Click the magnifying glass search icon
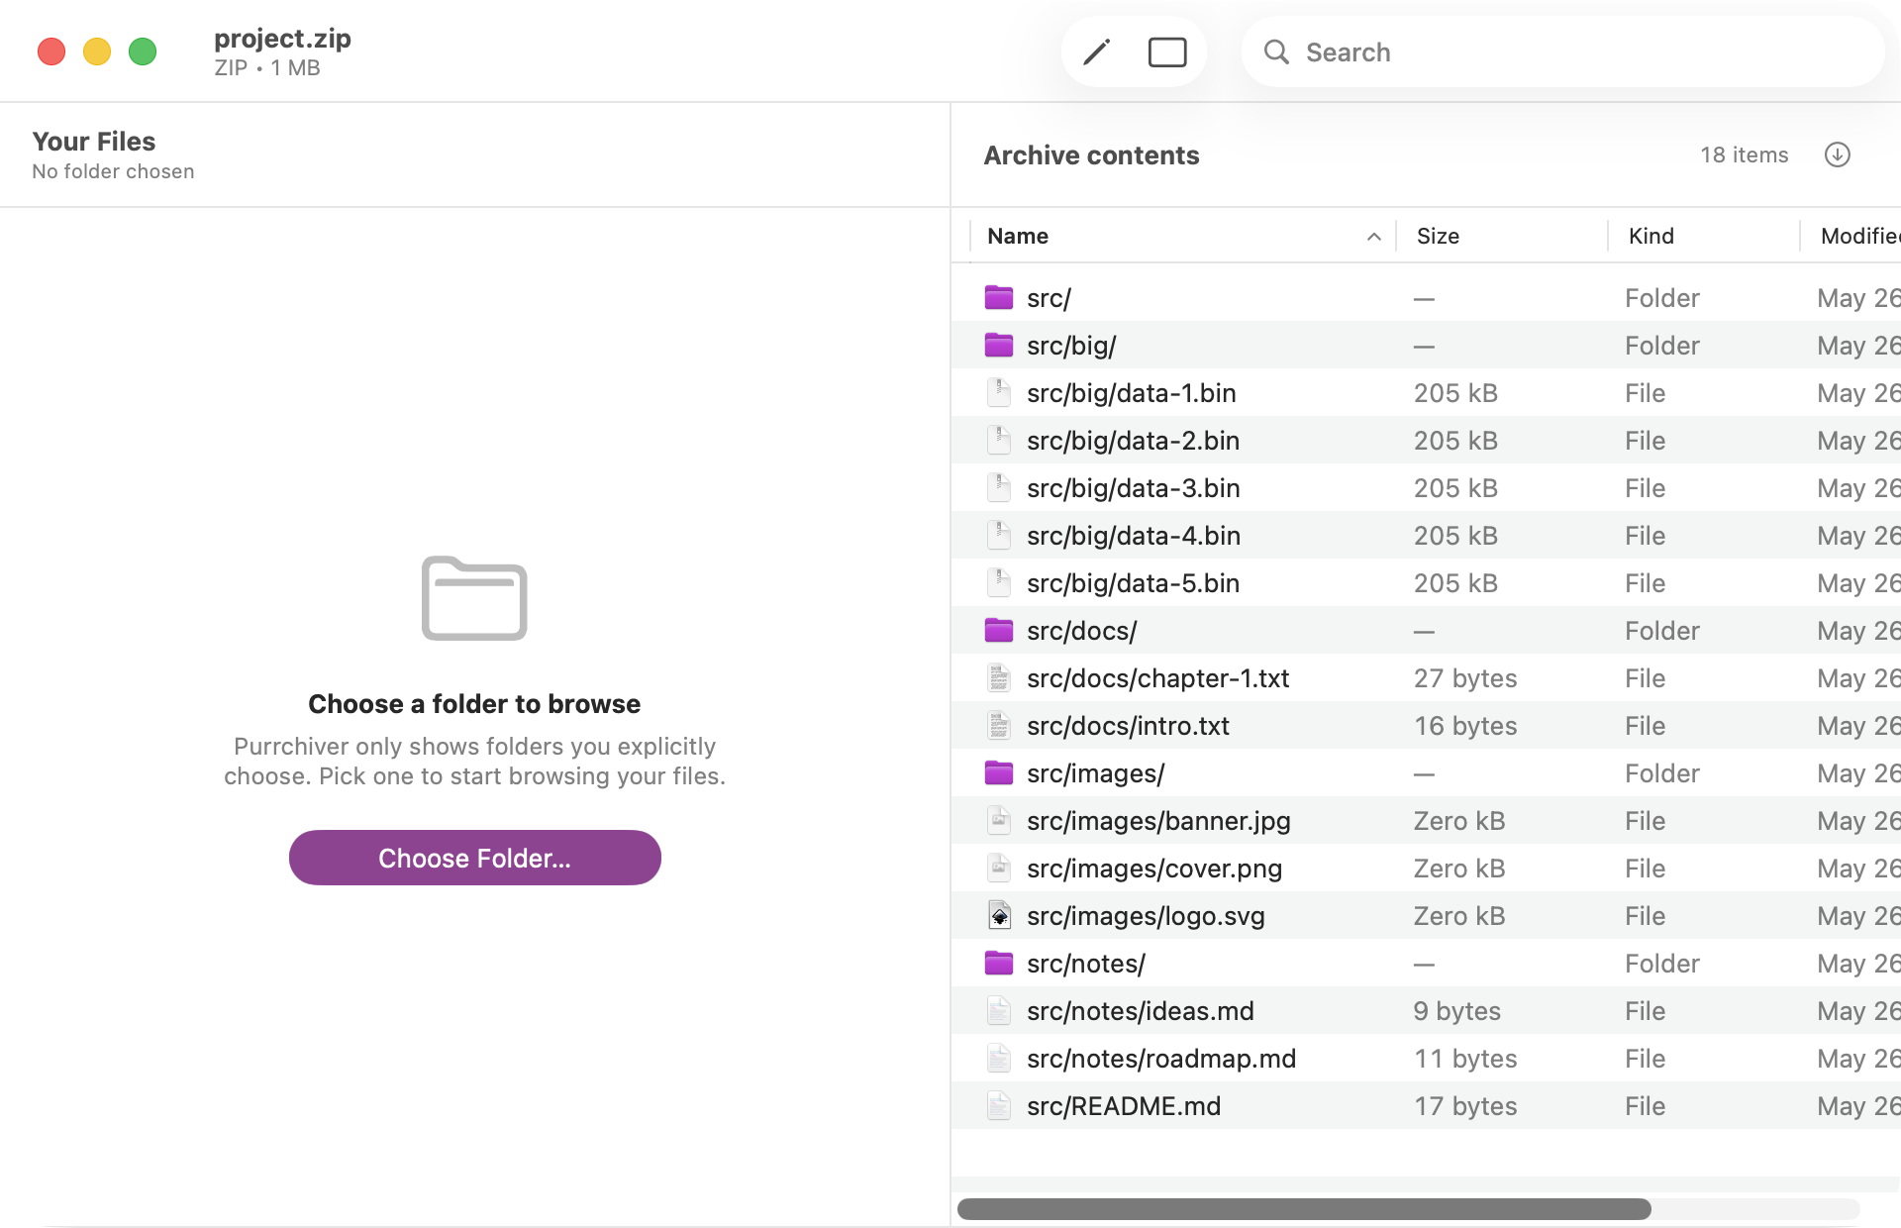The image size is (1901, 1228). (1276, 51)
